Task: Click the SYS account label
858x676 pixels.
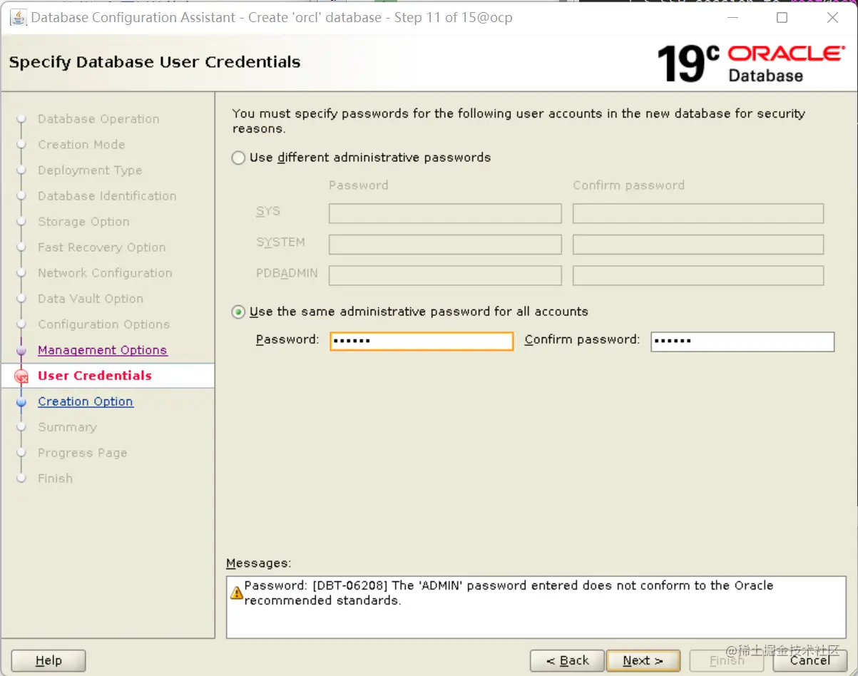Action: point(268,212)
